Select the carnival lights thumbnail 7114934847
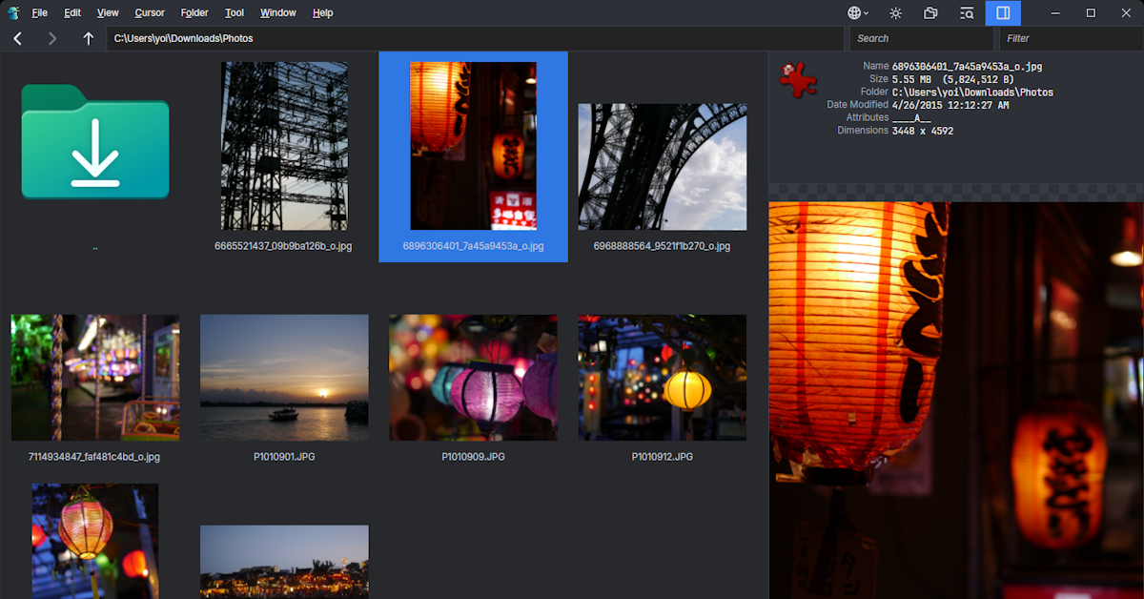The image size is (1144, 599). coord(95,378)
